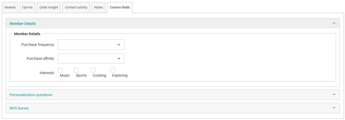This screenshot has height=120, width=345.
Task: Click the Personalization questions header link
Action: pos(31,95)
